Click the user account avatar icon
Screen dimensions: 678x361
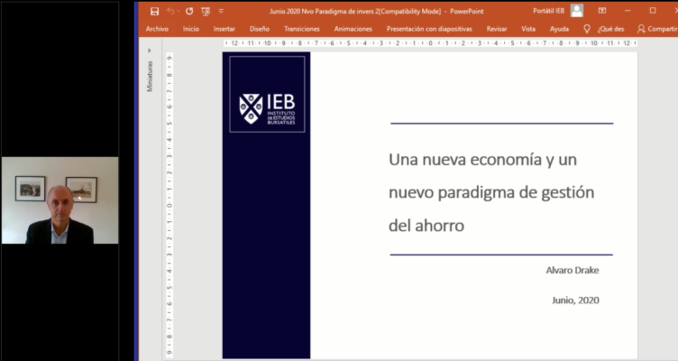[x=577, y=11]
